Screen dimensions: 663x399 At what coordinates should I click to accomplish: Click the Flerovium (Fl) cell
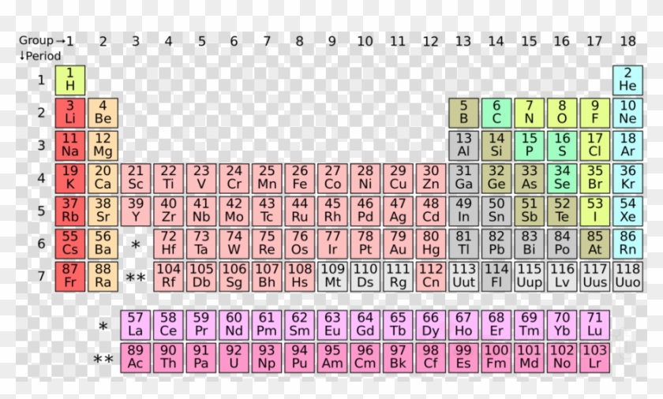[x=496, y=277]
